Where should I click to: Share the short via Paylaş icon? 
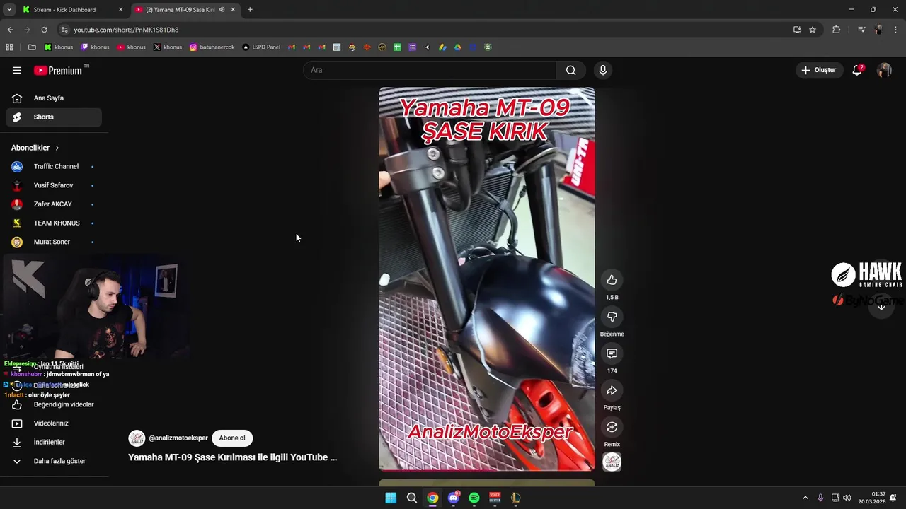coord(612,390)
